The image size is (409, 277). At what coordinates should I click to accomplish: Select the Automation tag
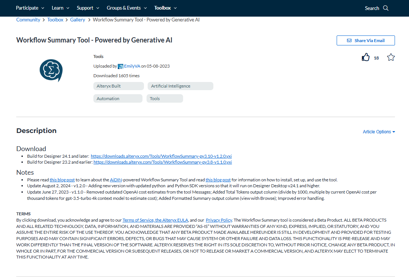coord(118,99)
